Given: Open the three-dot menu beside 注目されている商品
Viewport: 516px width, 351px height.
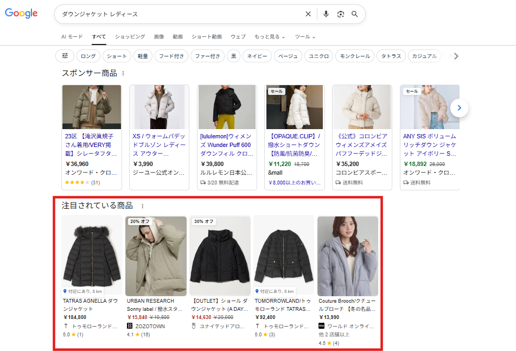Looking at the screenshot, I should pos(142,206).
